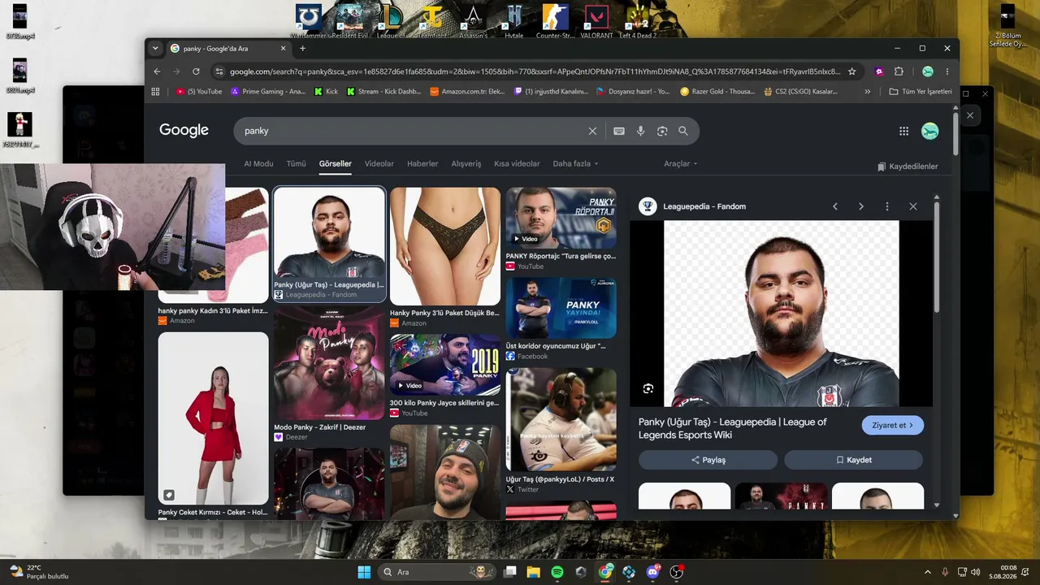Screen dimensions: 1040x585
Task: Switch to the AI Modu tab
Action: click(258, 163)
